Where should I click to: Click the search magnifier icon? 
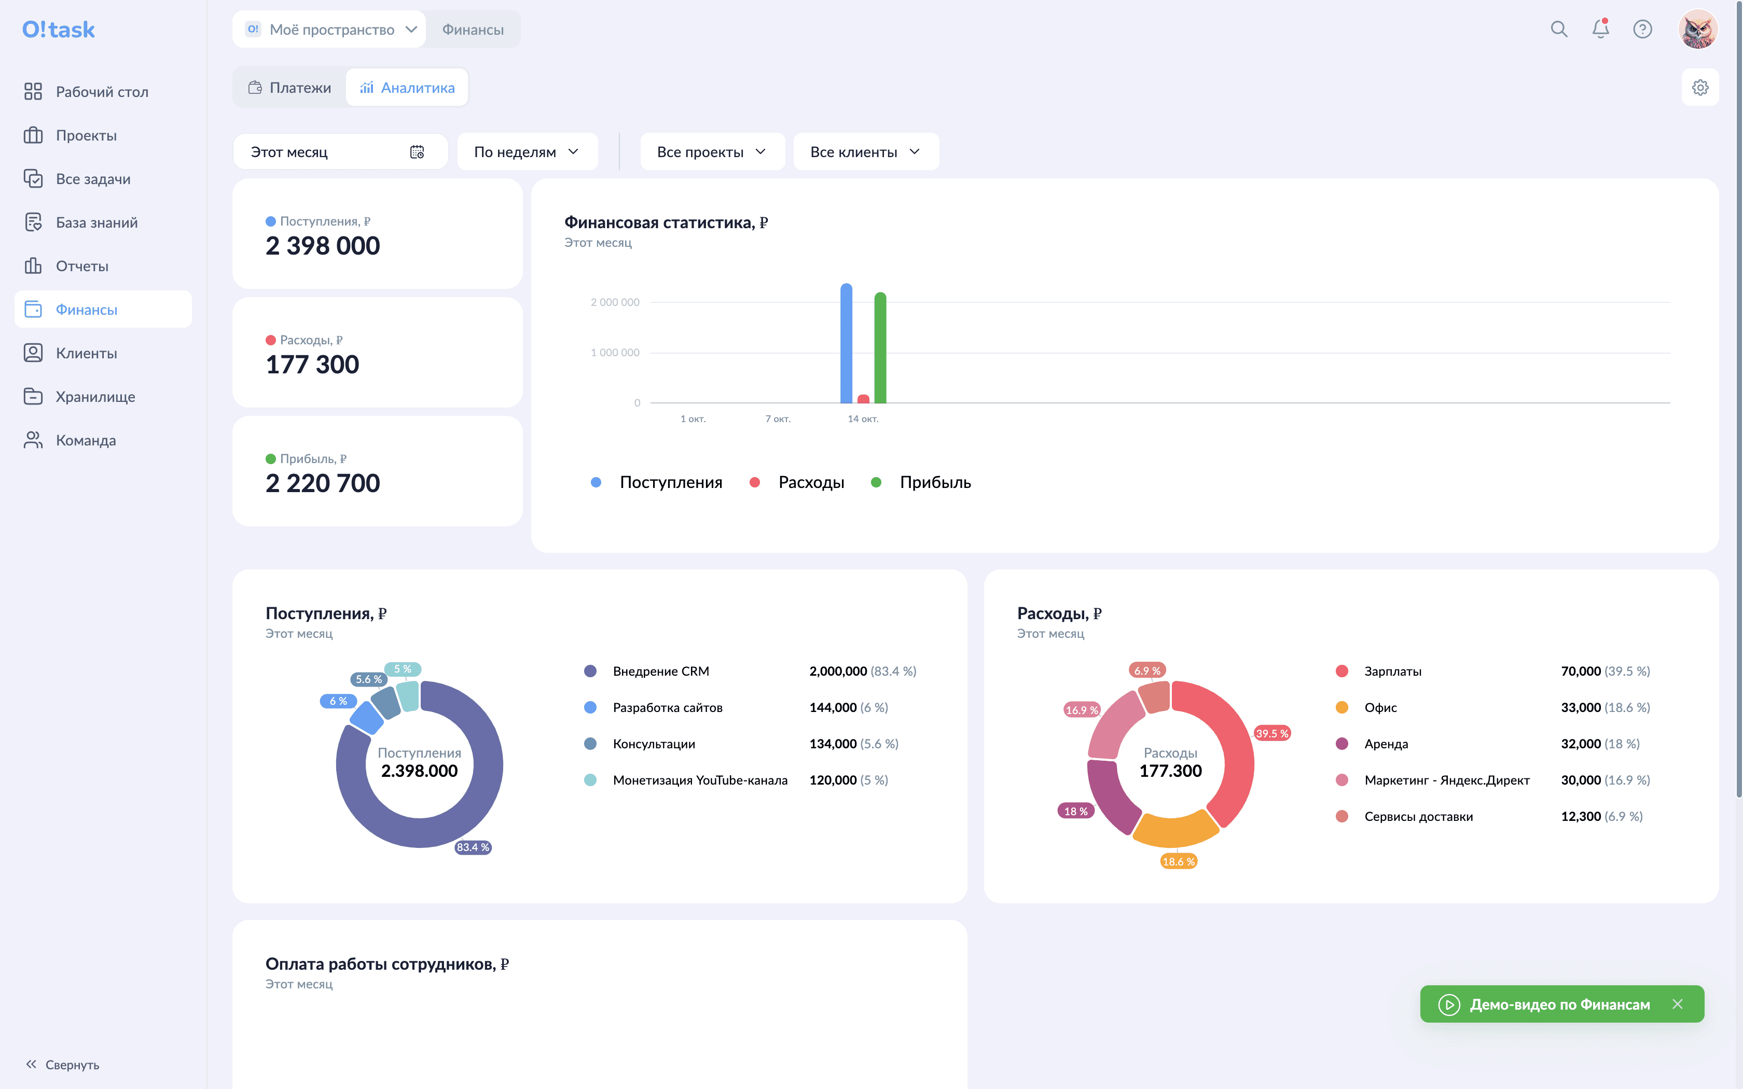[x=1559, y=30]
